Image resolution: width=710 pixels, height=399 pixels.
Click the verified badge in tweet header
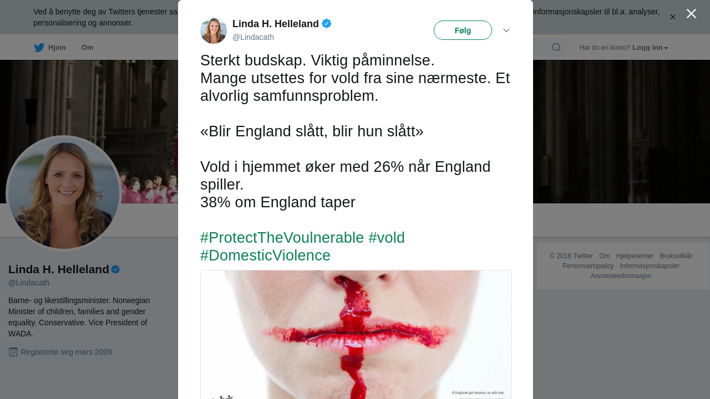tap(327, 23)
